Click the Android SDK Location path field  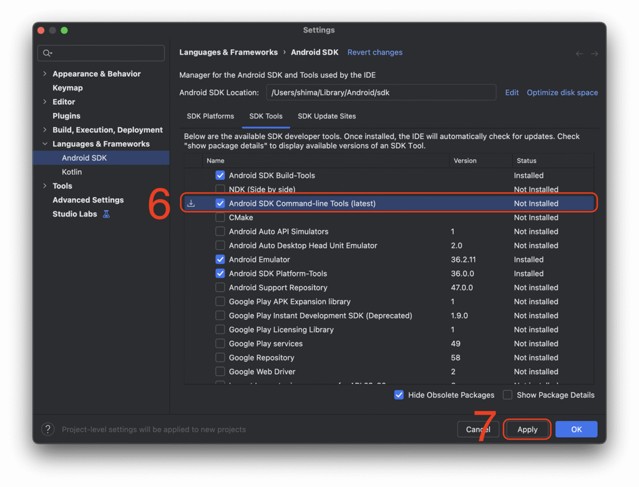(x=381, y=92)
